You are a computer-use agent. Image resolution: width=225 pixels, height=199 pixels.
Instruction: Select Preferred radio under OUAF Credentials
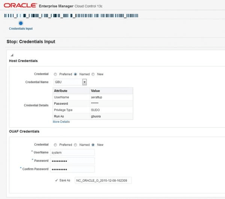pyautogui.click(x=55, y=145)
